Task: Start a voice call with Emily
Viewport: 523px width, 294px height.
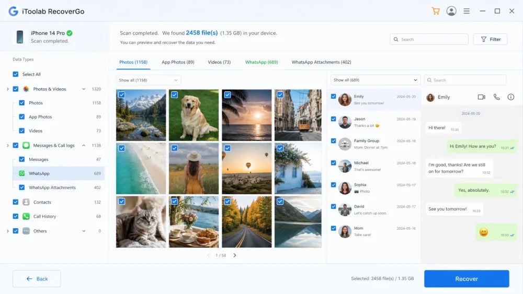Action: point(497,97)
